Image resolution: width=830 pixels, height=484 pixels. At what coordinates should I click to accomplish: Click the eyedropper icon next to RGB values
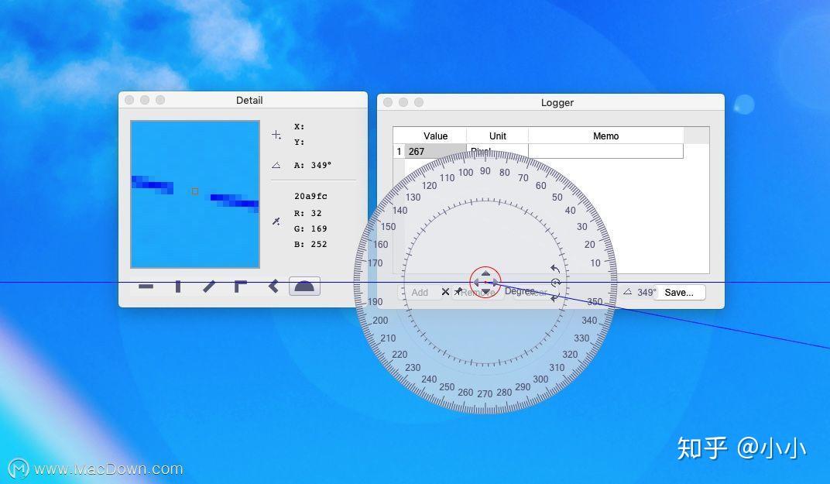[x=275, y=221]
